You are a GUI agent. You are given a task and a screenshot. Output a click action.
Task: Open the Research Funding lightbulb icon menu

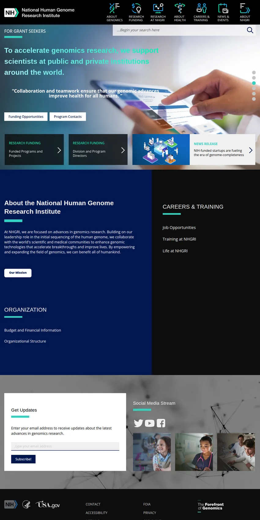point(136,8)
